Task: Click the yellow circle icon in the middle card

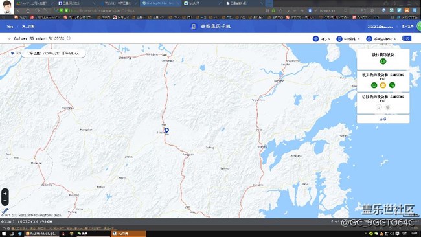Action: coord(383,85)
